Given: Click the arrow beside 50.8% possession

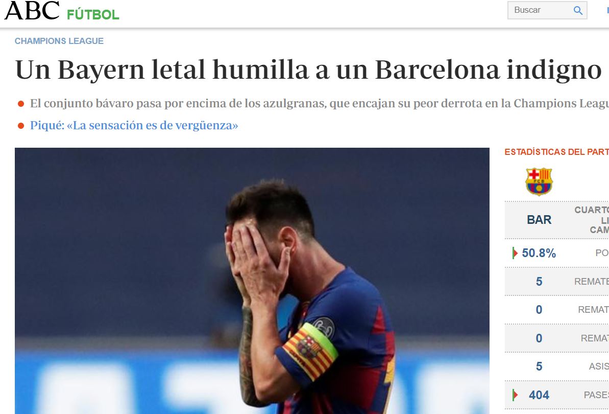Looking at the screenshot, I should [515, 253].
